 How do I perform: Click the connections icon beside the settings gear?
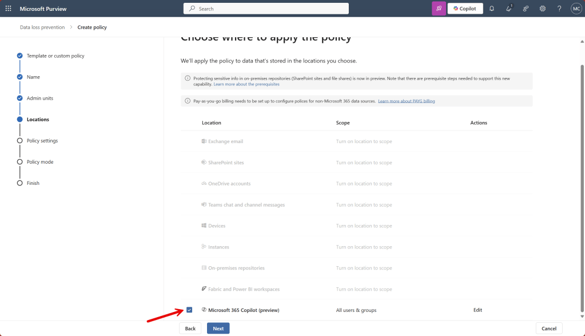[526, 9]
